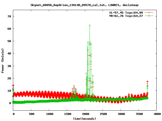Screen dimensions: 162x121
Task: Click the Time(Seconds) x-axis label
Action: (85, 118)
